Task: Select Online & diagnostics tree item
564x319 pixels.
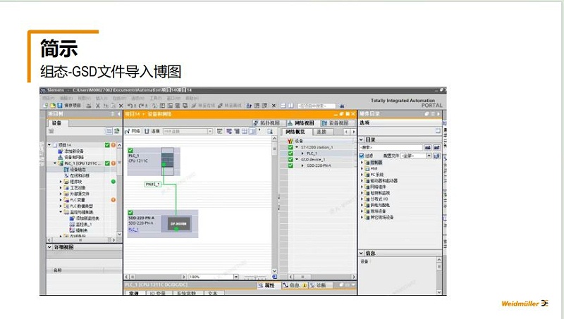Action: 77,175
